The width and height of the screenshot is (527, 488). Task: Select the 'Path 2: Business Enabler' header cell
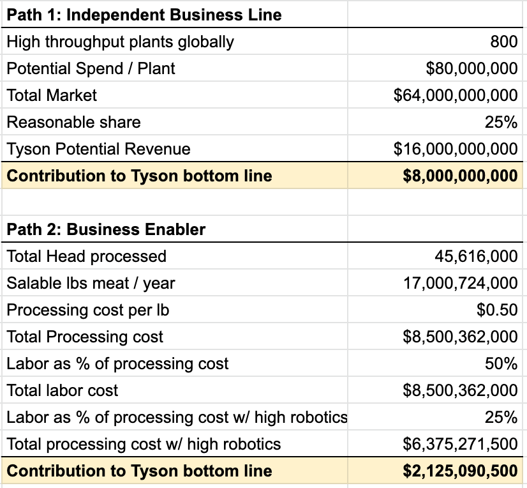174,229
